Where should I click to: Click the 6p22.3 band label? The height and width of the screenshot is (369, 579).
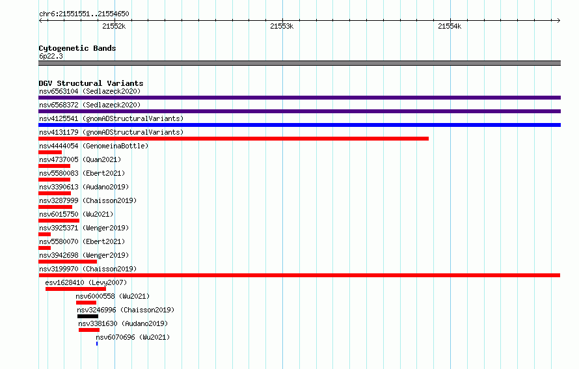51,56
